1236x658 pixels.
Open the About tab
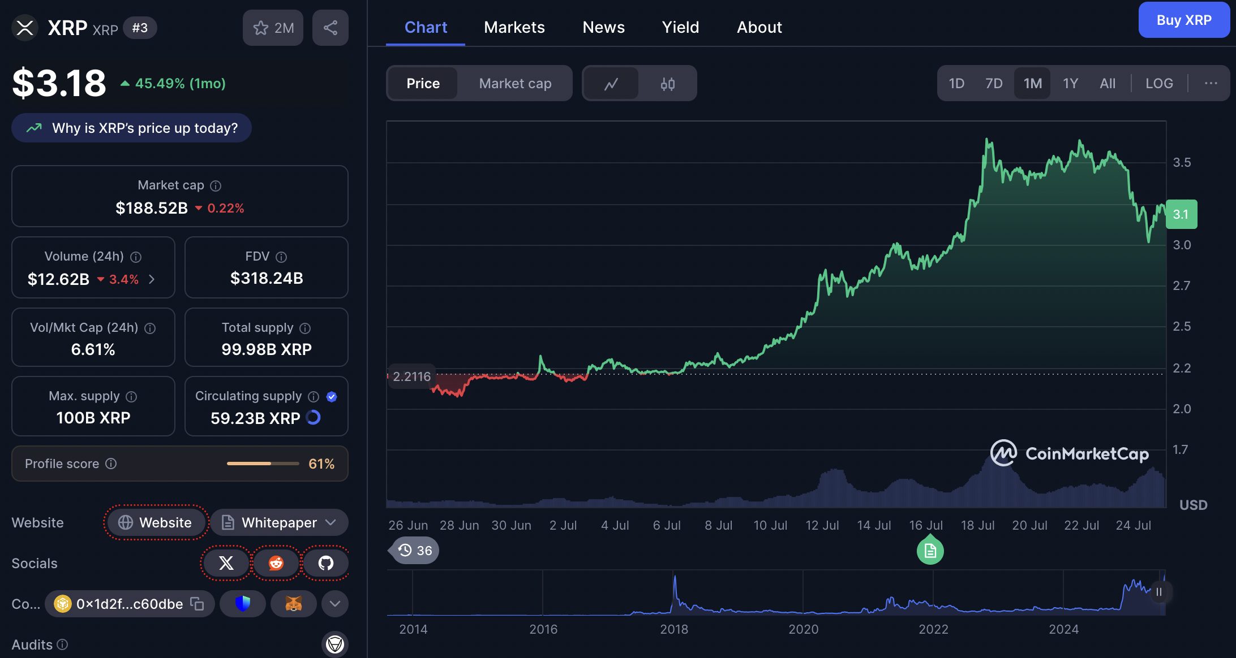(759, 27)
